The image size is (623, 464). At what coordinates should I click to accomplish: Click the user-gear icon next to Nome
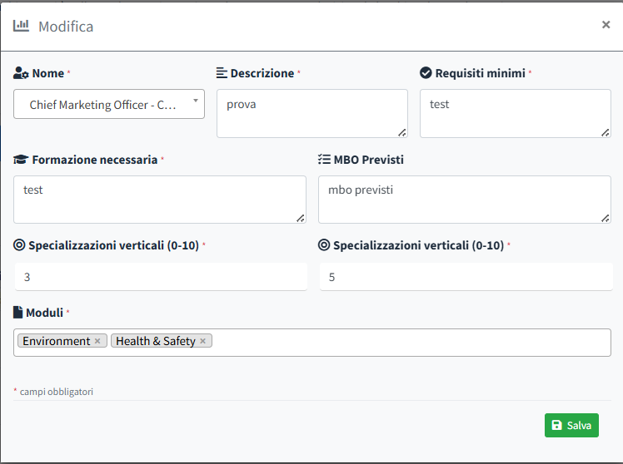coord(22,73)
